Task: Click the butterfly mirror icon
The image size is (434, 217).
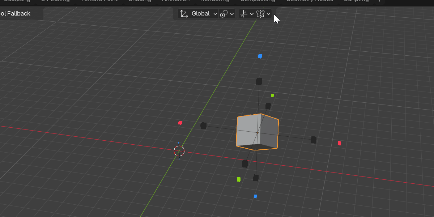Action: tap(260, 14)
